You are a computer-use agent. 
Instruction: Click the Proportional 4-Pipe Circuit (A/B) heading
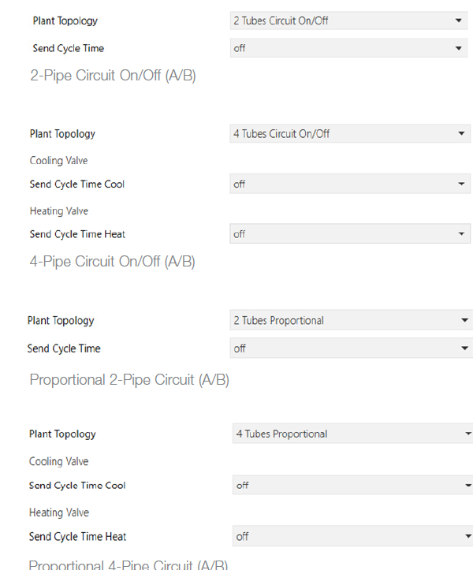pos(128,564)
